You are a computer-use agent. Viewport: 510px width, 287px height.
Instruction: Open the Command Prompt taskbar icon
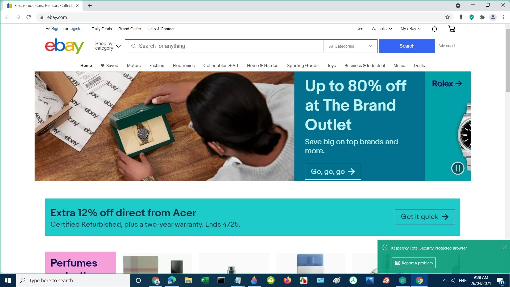click(x=221, y=280)
